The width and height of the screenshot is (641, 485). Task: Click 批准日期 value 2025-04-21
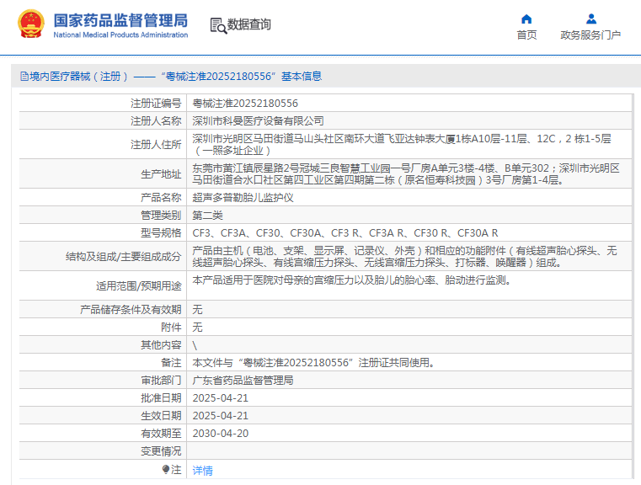(221, 398)
